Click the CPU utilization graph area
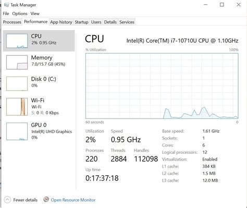This screenshot has width=247, height=208. click(x=162, y=86)
